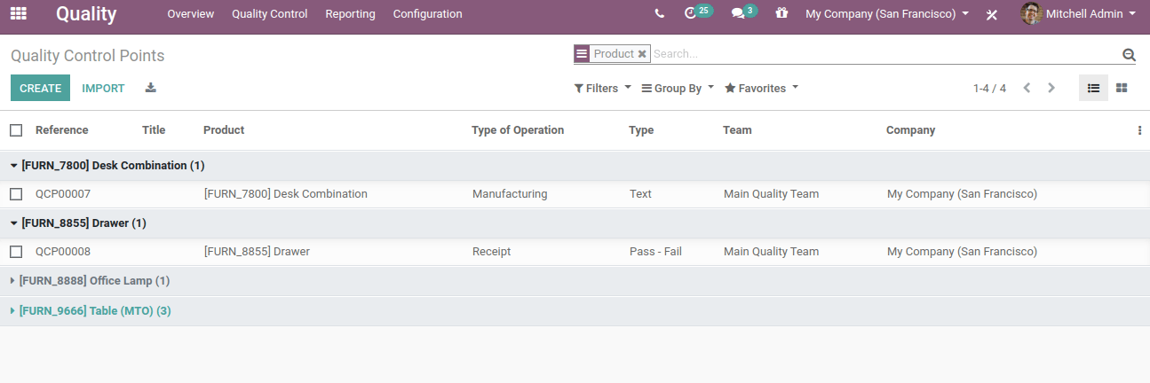The image size is (1150, 383).
Task: Click Mitchell Admin avatar picture
Action: point(1031,13)
